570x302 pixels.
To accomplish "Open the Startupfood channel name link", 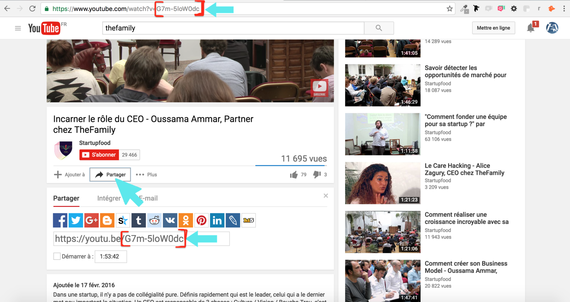I will coord(95,143).
